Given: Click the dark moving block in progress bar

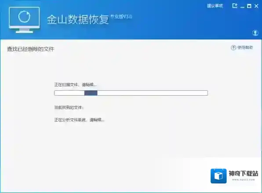Looking at the screenshot, I should [91, 93].
